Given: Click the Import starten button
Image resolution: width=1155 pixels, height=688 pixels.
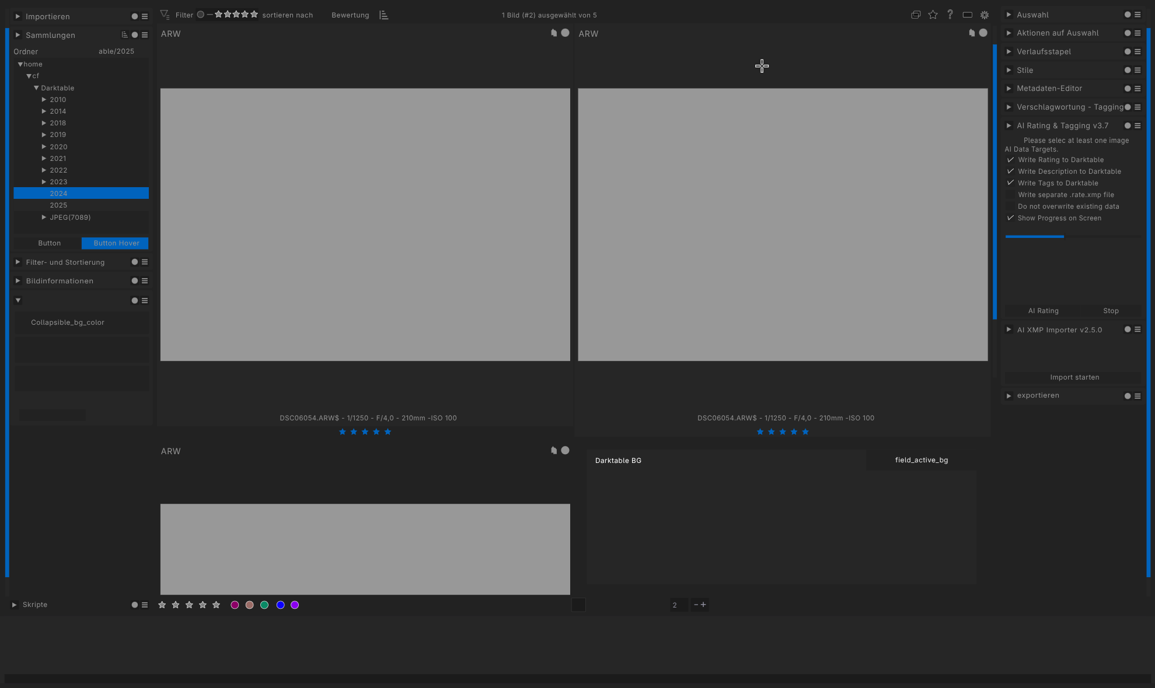Looking at the screenshot, I should pyautogui.click(x=1074, y=377).
